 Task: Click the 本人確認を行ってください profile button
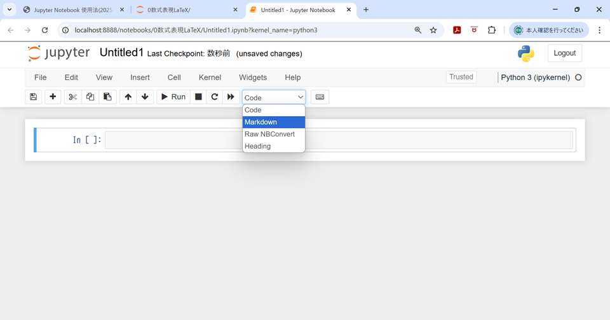click(549, 30)
